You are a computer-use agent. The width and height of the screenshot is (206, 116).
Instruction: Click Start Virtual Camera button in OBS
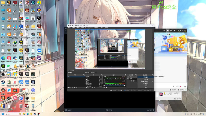point(144,81)
